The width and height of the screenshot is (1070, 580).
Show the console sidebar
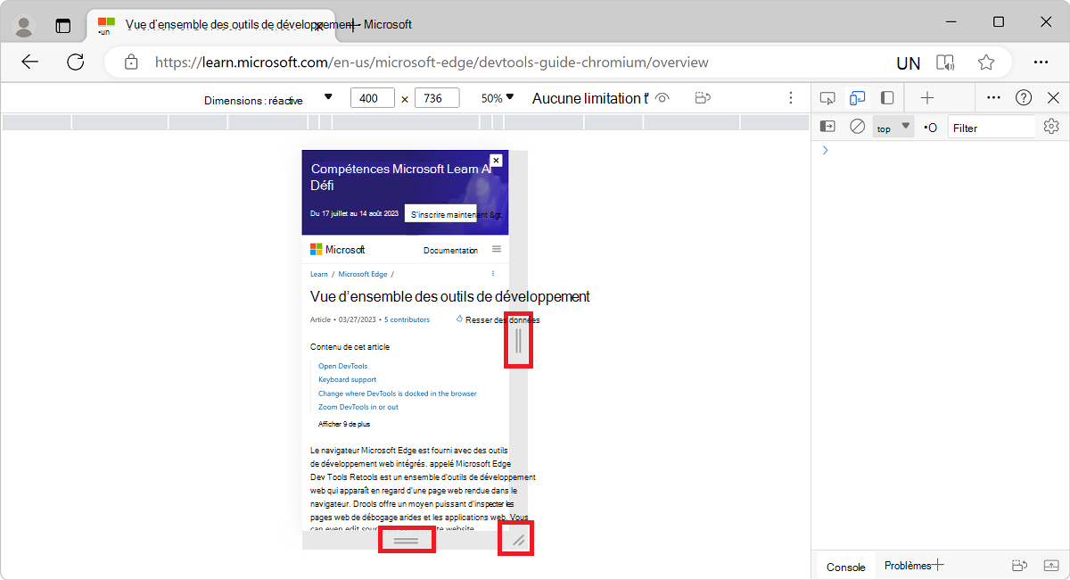pyautogui.click(x=827, y=127)
